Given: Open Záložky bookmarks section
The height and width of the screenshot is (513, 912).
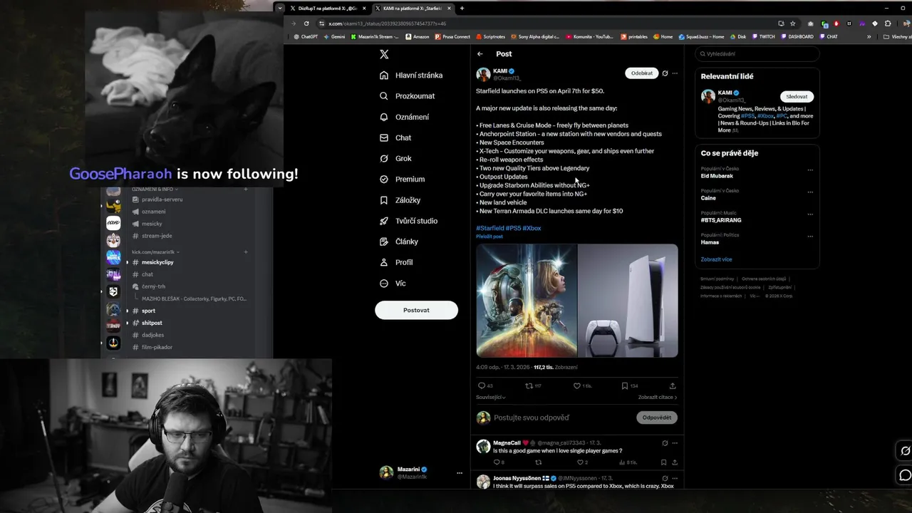Looking at the screenshot, I should coord(400,200).
